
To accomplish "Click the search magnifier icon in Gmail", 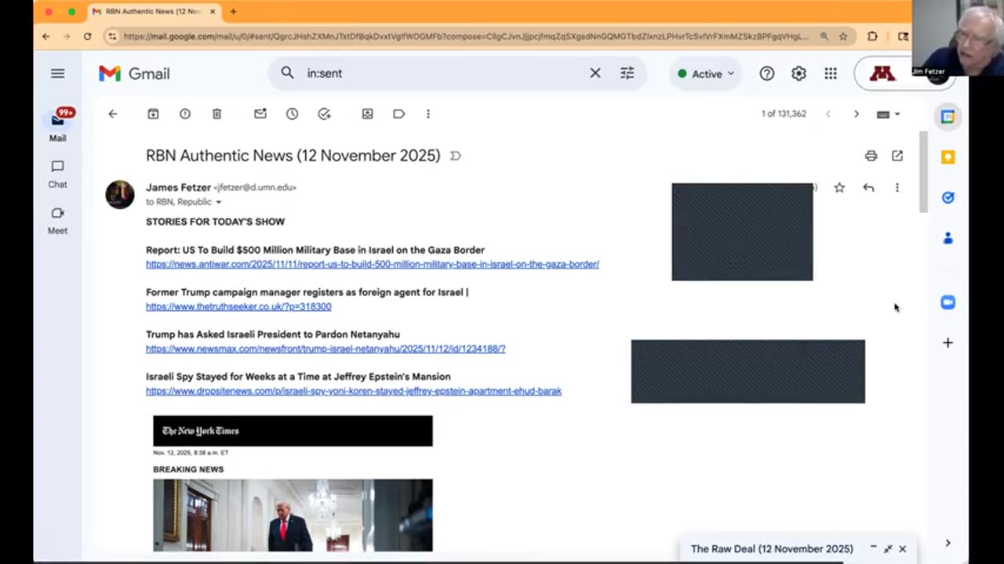I will [x=287, y=73].
